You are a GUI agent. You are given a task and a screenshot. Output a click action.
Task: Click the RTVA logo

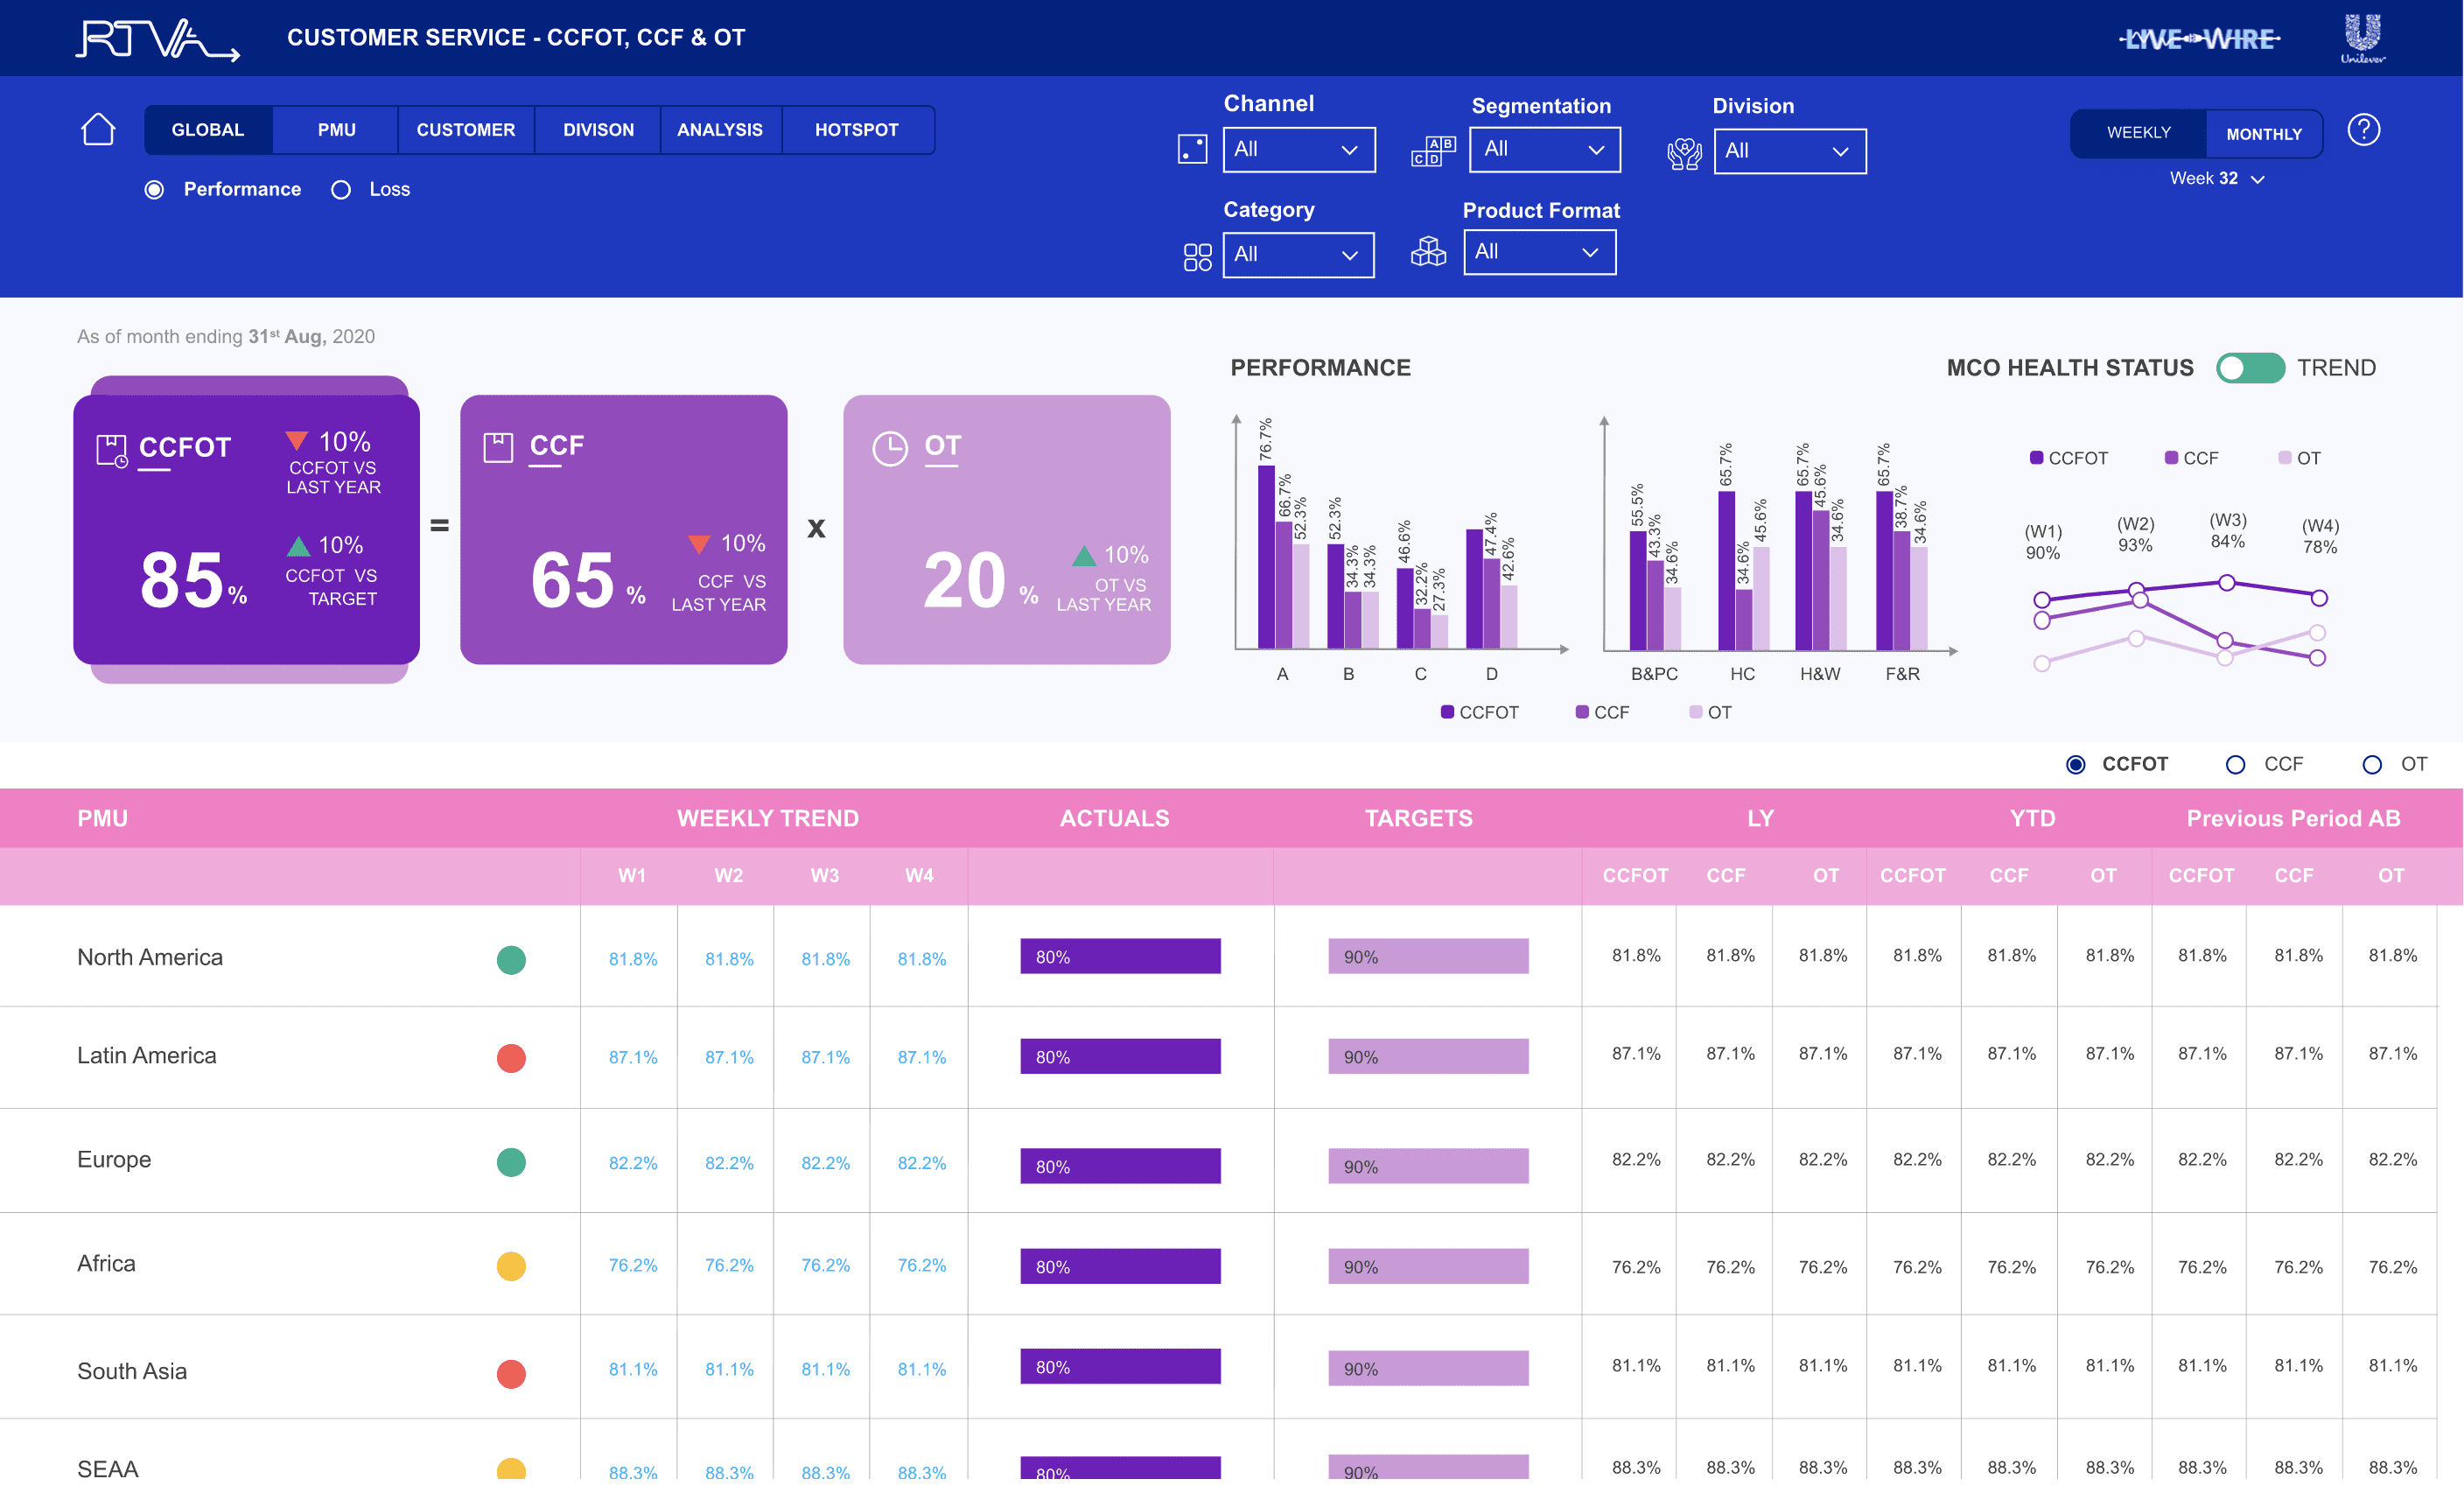pyautogui.click(x=158, y=40)
